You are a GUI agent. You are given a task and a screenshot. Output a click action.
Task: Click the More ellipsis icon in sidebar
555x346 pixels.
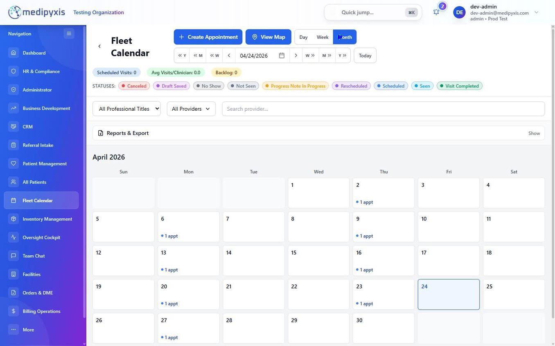[14, 330]
